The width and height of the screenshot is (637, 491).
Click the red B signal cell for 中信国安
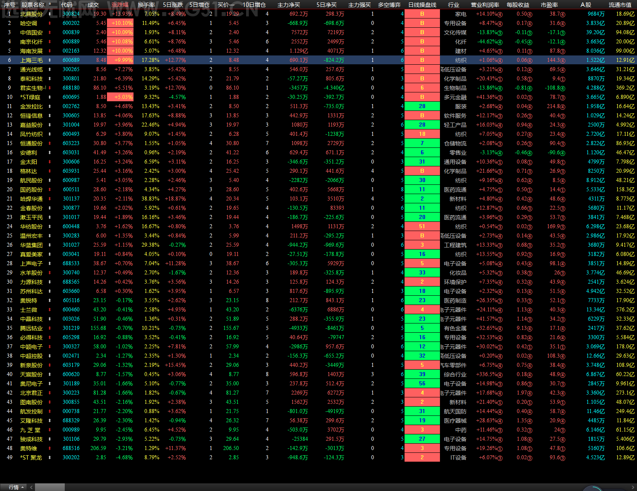pos(422,33)
